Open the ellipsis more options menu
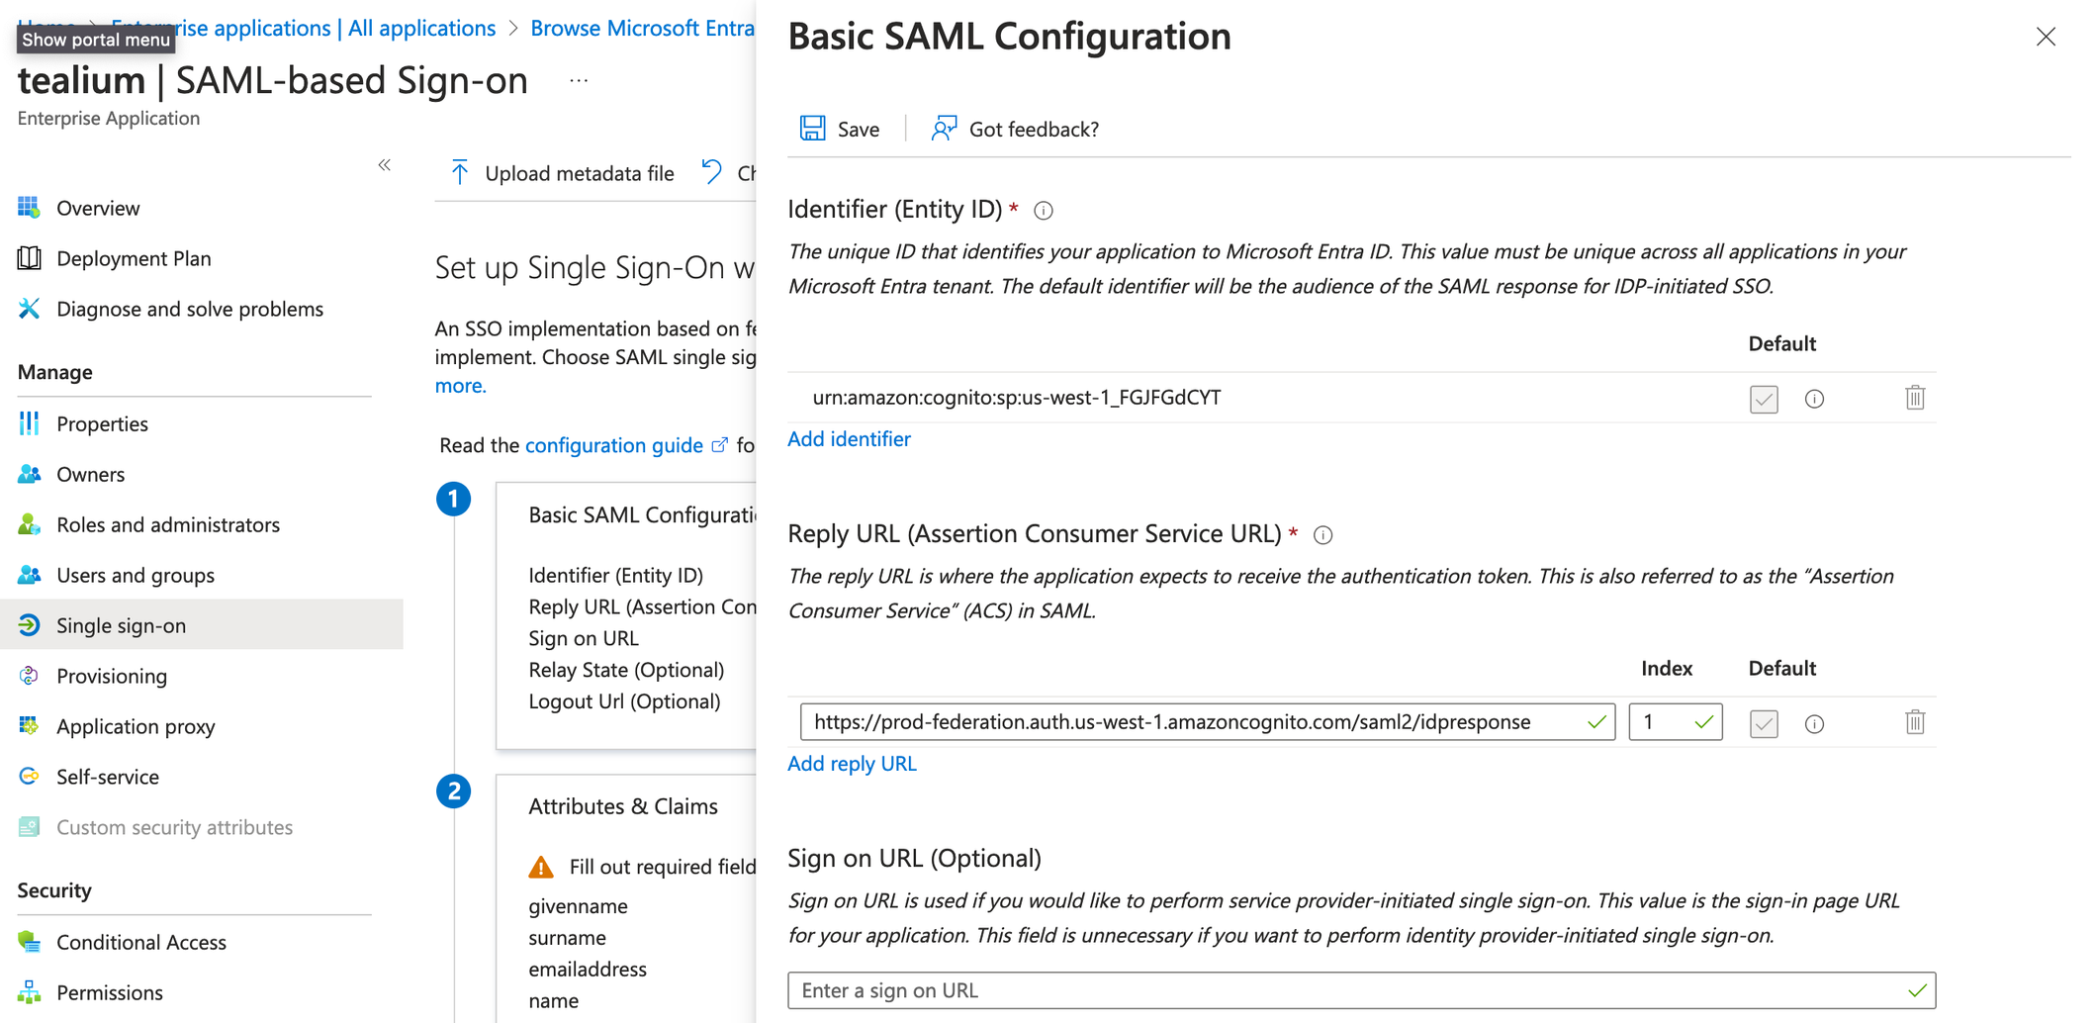The width and height of the screenshot is (2095, 1023). [580, 81]
